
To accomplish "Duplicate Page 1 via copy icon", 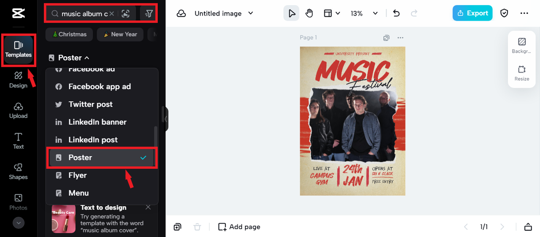I will [x=386, y=38].
